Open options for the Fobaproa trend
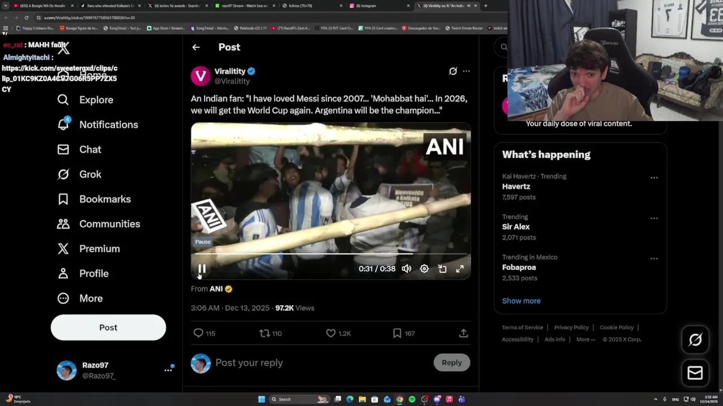This screenshot has height=406, width=723. coord(654,259)
